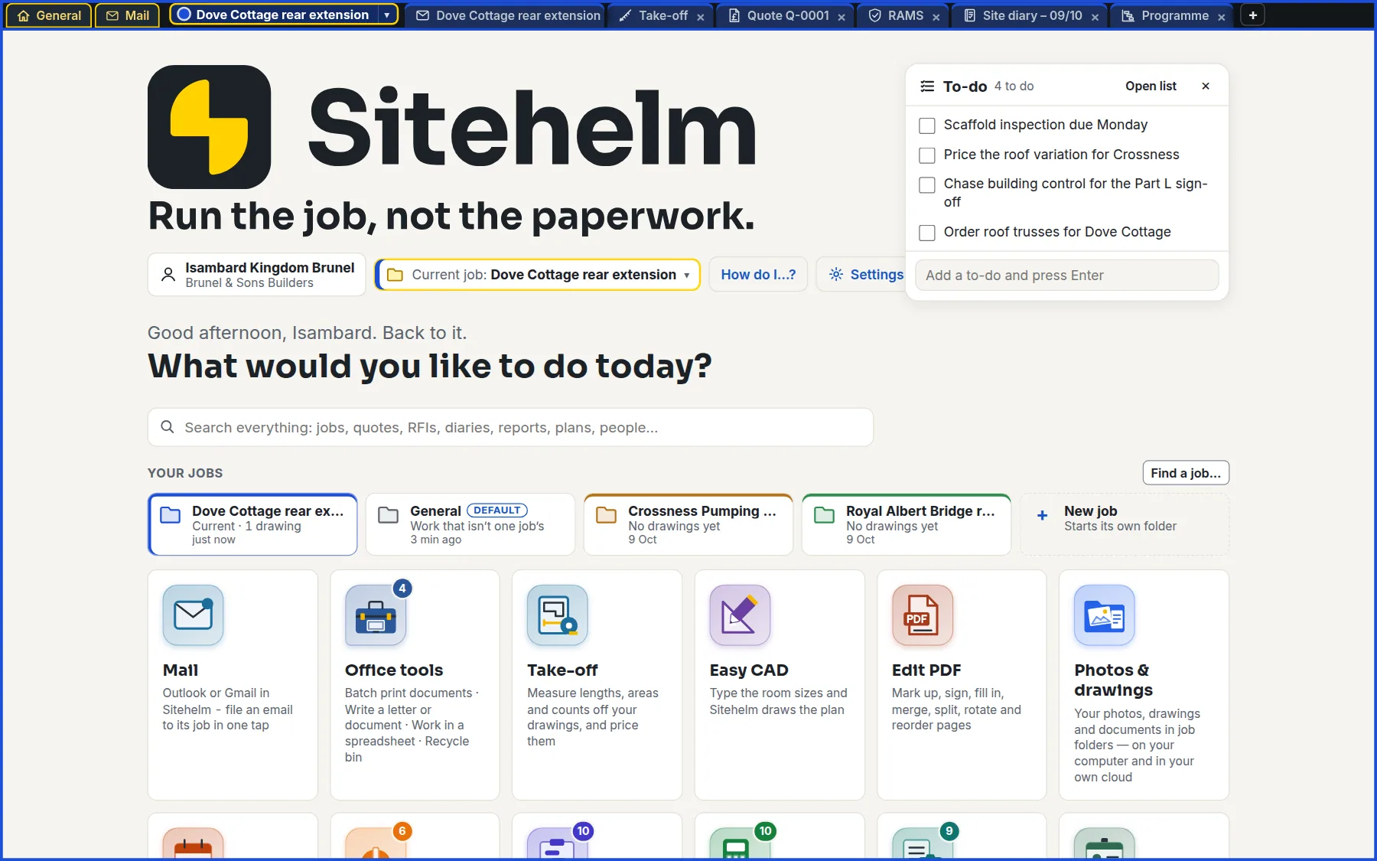Click the Crossness Pumping orange folder icon
Viewport: 1377px width, 861px height.
tap(607, 515)
